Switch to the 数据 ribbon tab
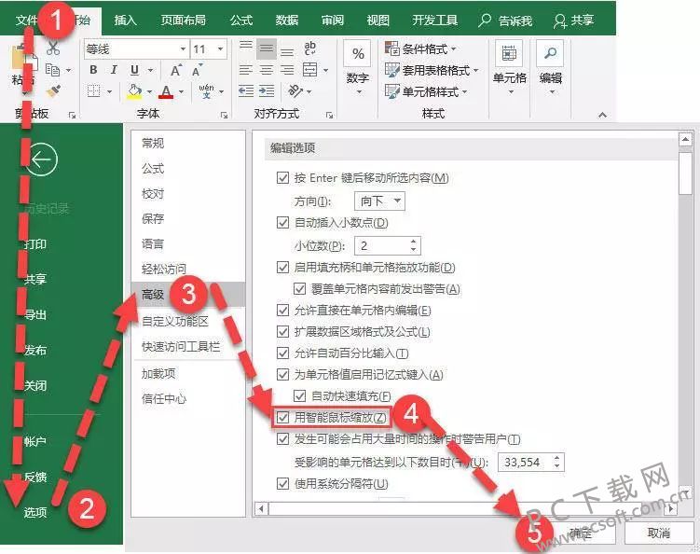The height and width of the screenshot is (554, 700). click(x=286, y=21)
